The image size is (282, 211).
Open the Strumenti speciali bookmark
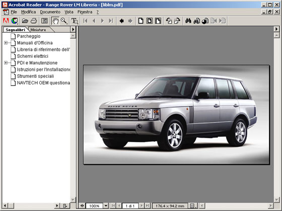coord(35,76)
